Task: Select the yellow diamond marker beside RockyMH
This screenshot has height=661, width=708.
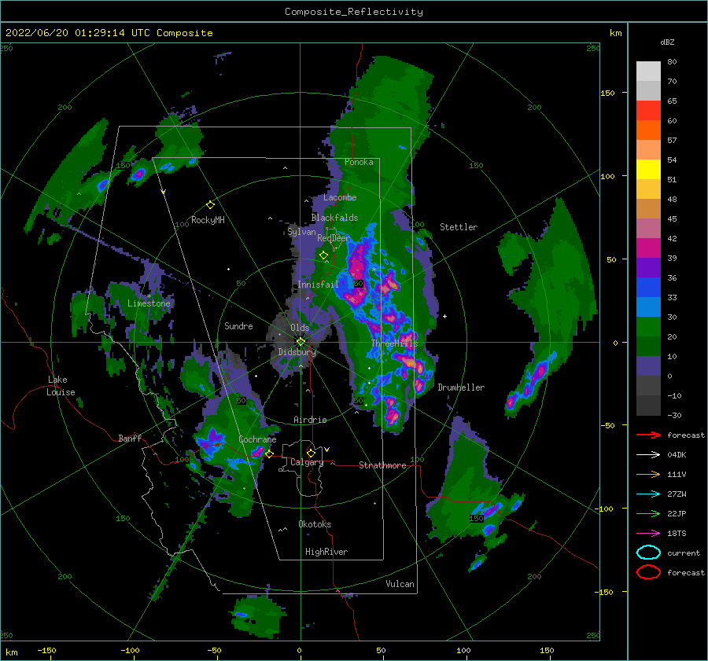Action: (210, 205)
